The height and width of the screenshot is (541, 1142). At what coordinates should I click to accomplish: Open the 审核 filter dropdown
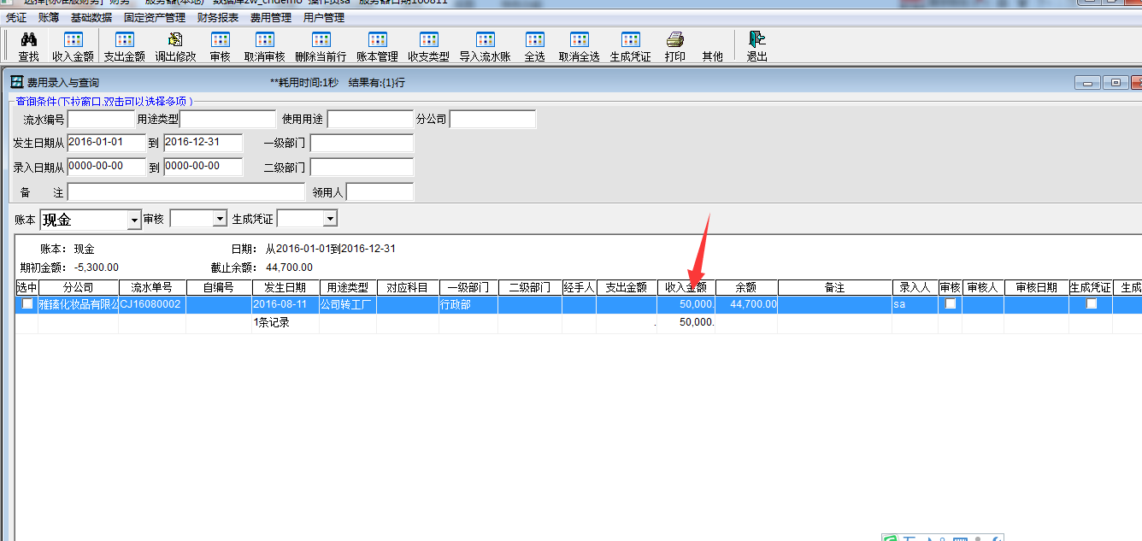pyautogui.click(x=220, y=220)
